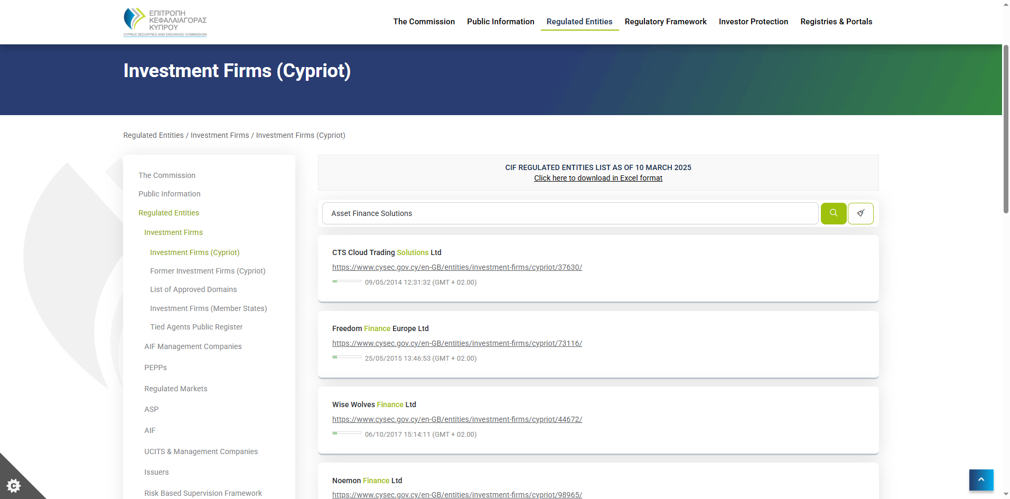Open The Commission top menu
Screen dimensions: 1010x499
(x=424, y=22)
